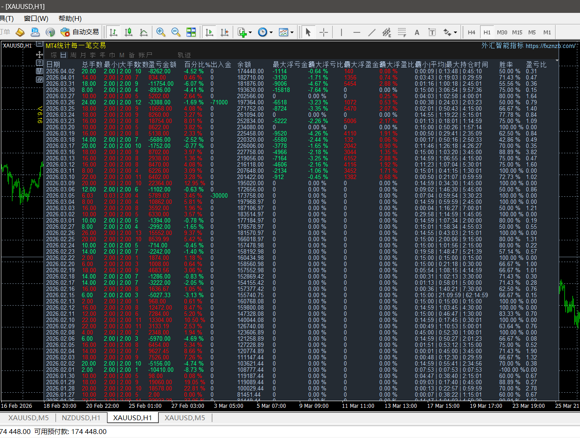Image resolution: width=580 pixels, height=438 pixels.
Task: Switch to the NZDUSD,H1 chart tab
Action: pyautogui.click(x=81, y=418)
